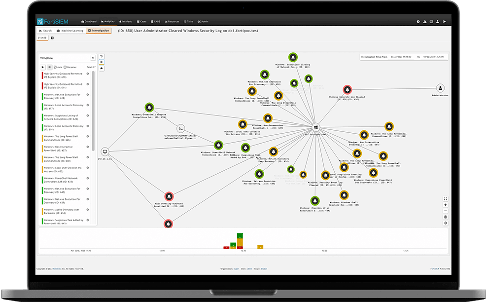Expand details for IPS Exploit ID 610
This screenshot has width=486, height=302.
coord(88,74)
